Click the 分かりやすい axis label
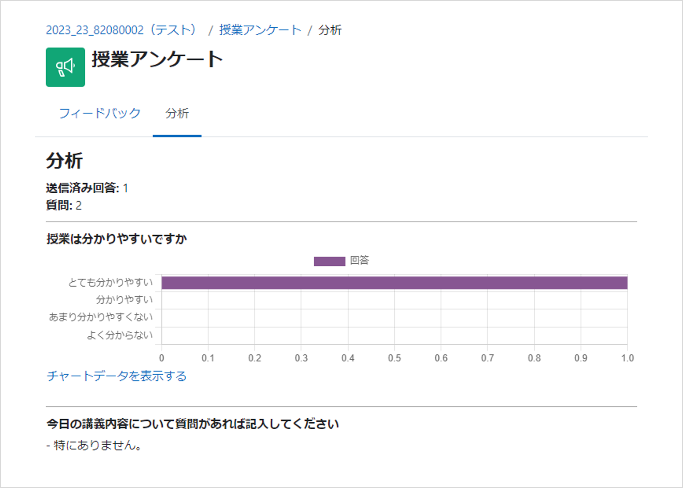This screenshot has height=488, width=683. (124, 300)
